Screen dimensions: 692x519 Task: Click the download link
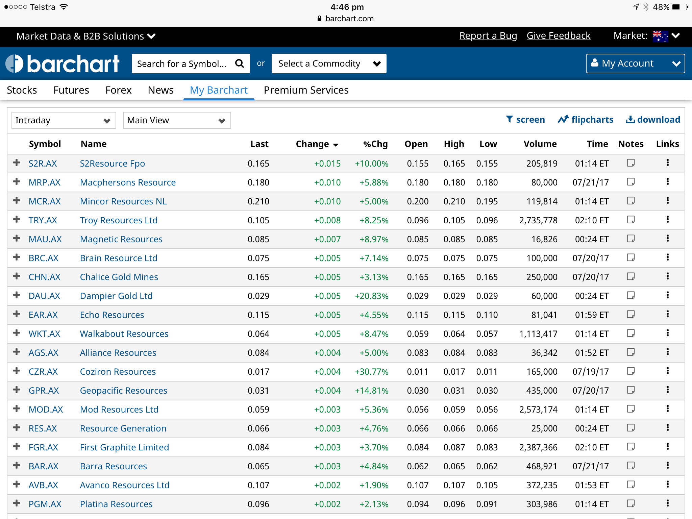[653, 120]
